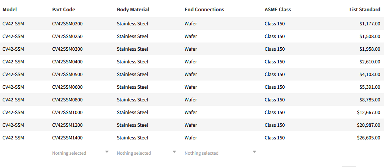Select the row priced $4,103.00
The width and height of the screenshot is (386, 167).
pos(370,74)
